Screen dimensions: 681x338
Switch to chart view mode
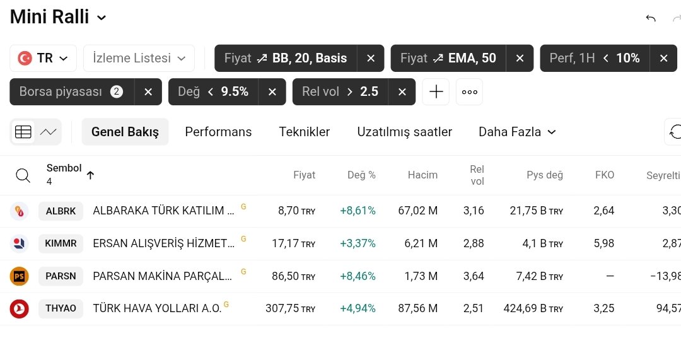(x=48, y=132)
